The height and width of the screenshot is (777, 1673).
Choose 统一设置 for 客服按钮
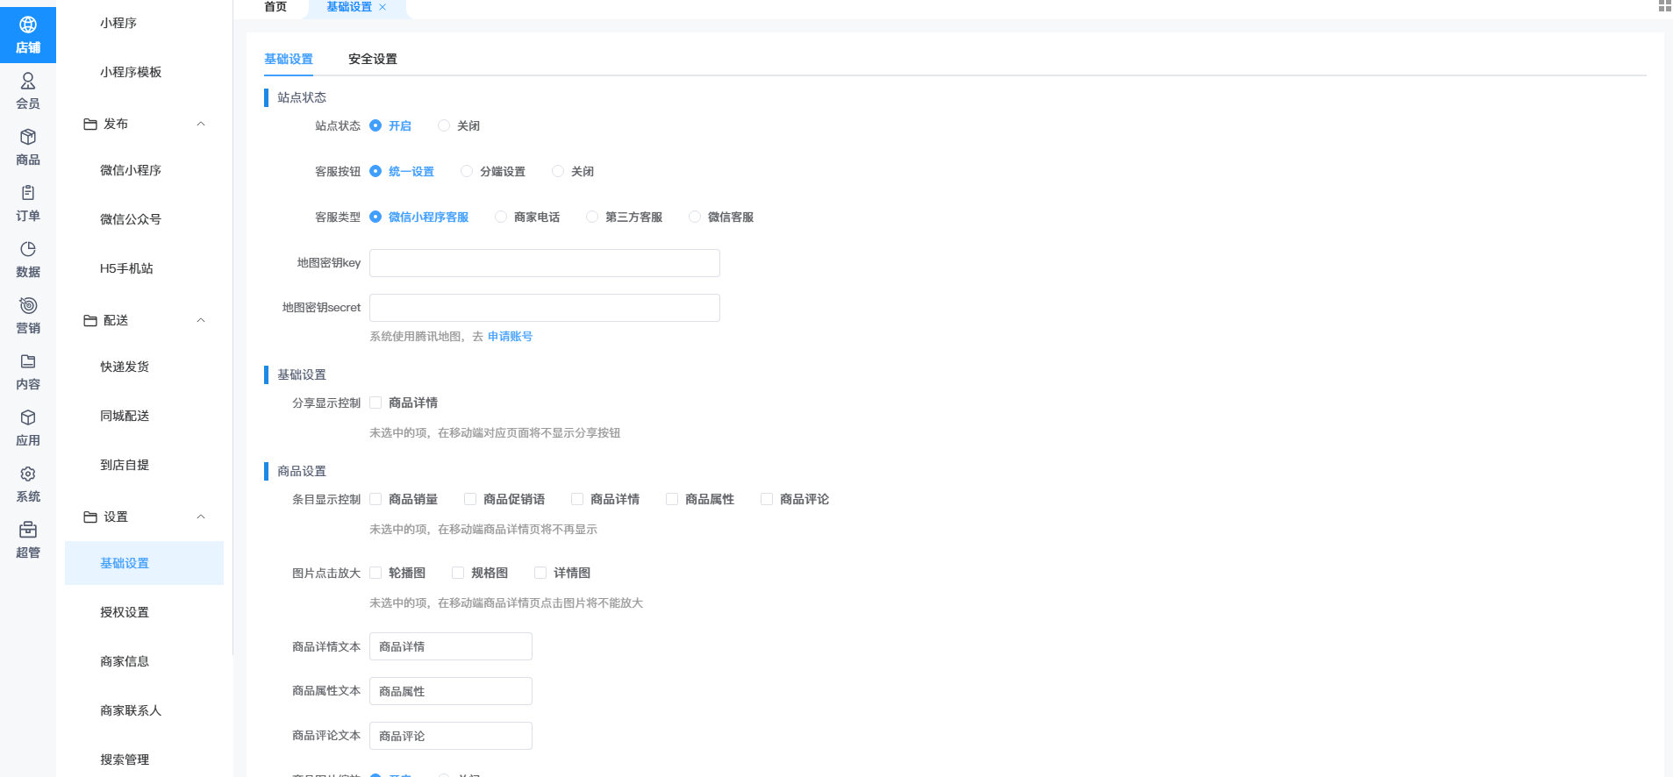point(402,171)
